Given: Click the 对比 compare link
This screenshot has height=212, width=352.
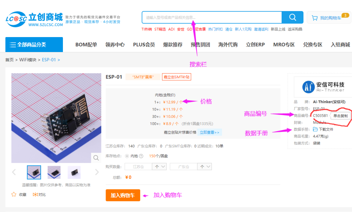Looking at the screenshot, I should [x=42, y=194].
